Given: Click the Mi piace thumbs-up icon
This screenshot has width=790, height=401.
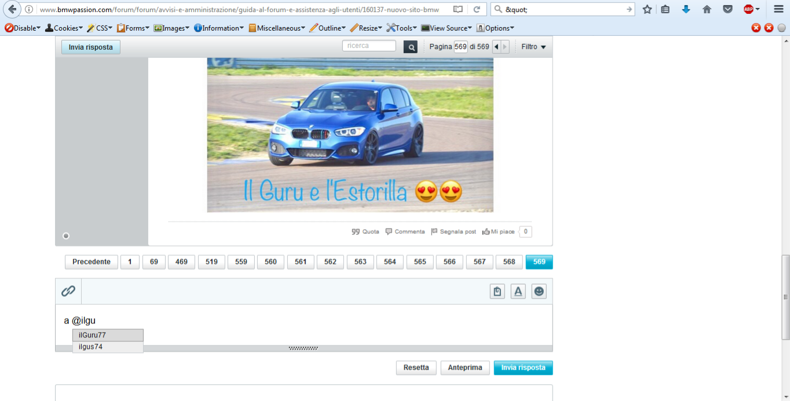Looking at the screenshot, I should (485, 231).
